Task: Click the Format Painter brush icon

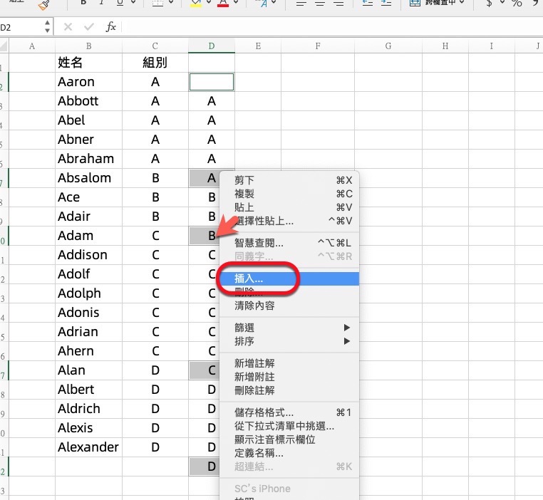Action: pyautogui.click(x=44, y=5)
